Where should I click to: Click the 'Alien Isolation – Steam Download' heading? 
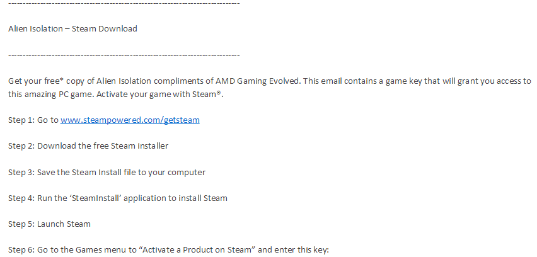[72, 28]
